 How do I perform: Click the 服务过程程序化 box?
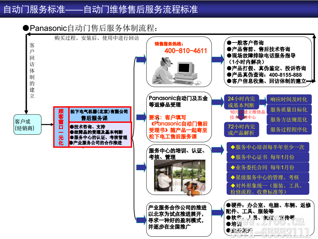(289, 129)
